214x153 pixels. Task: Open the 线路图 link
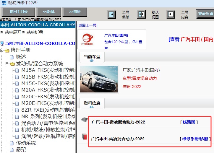[x=189, y=122]
